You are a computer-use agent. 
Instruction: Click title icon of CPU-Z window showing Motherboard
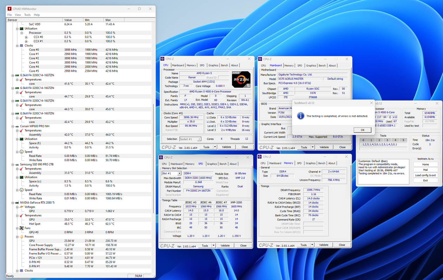[x=260, y=59]
